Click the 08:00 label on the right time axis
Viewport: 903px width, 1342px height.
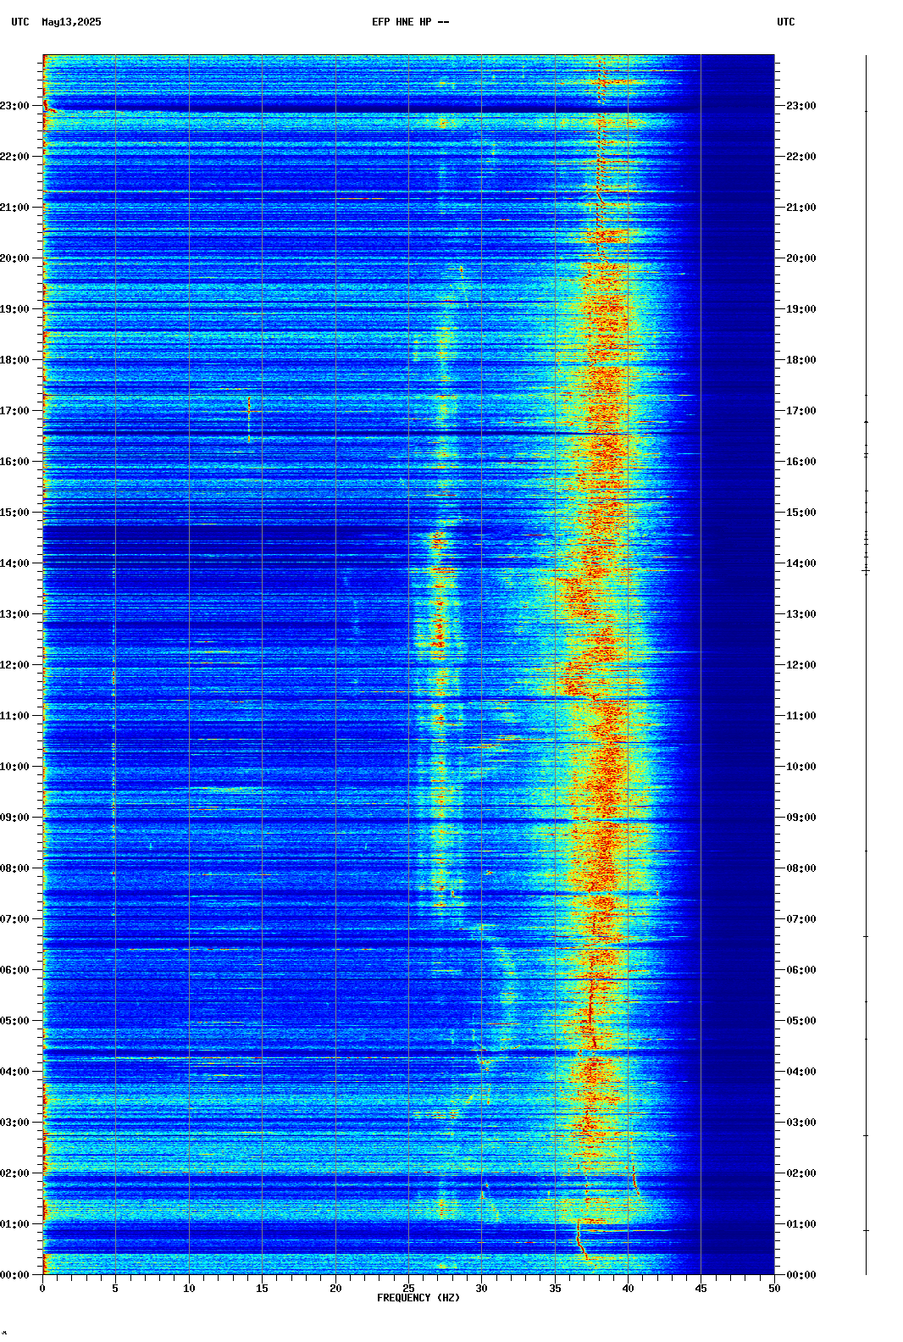801,868
